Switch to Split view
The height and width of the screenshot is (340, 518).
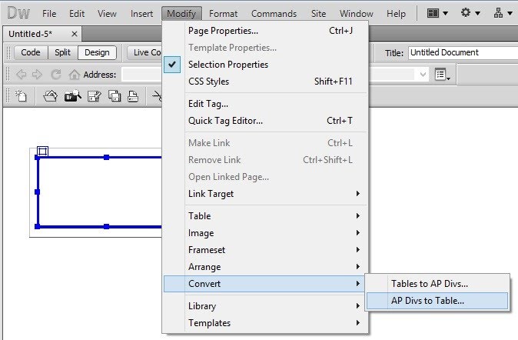click(x=63, y=52)
